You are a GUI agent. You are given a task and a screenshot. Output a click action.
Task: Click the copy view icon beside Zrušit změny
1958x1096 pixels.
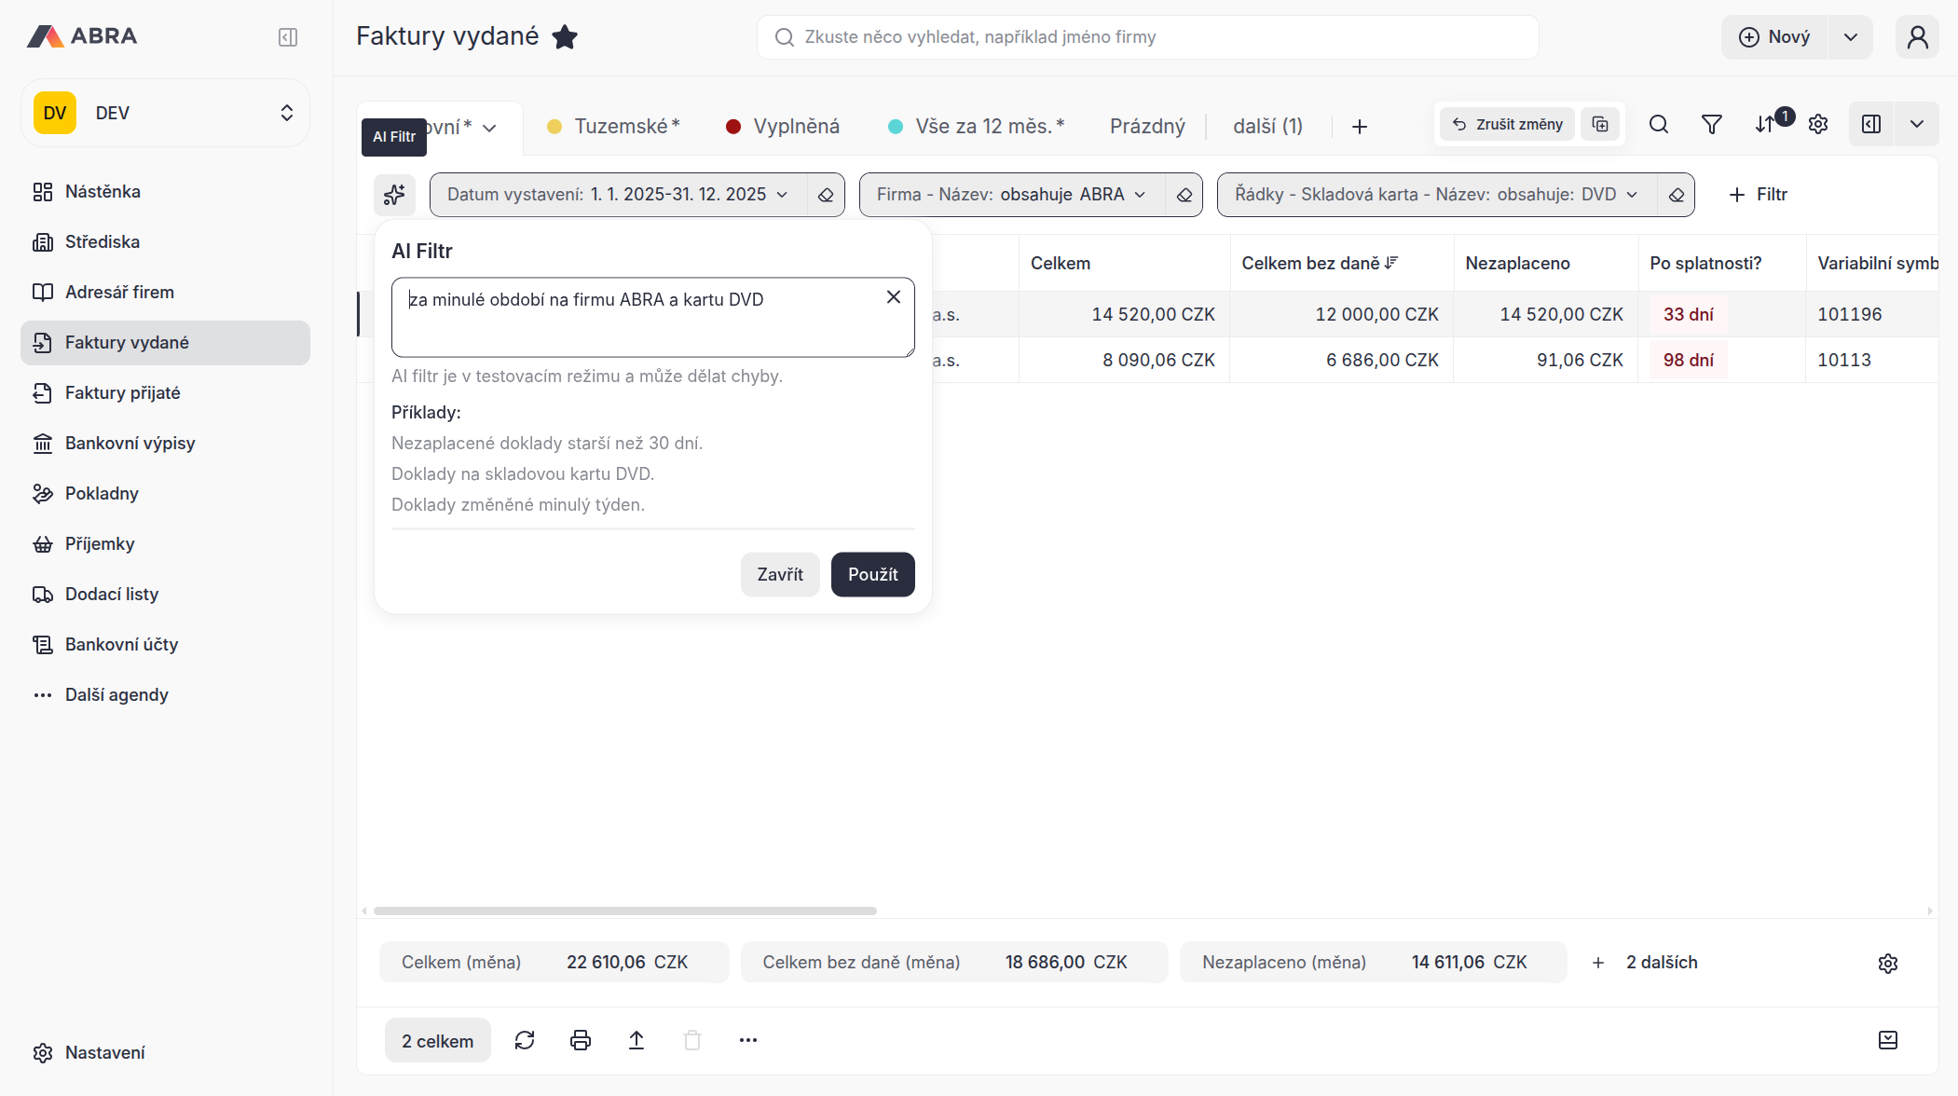click(1600, 125)
